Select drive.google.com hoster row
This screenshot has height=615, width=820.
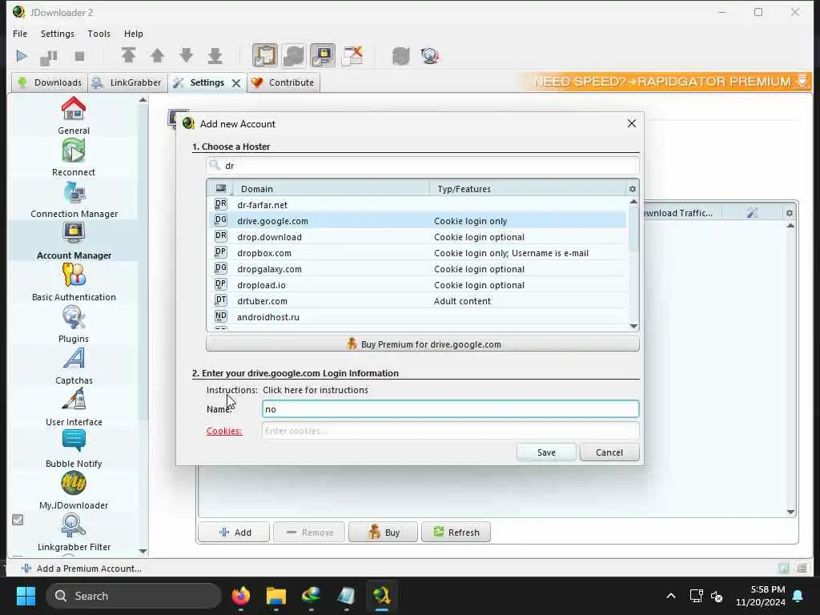(x=417, y=221)
